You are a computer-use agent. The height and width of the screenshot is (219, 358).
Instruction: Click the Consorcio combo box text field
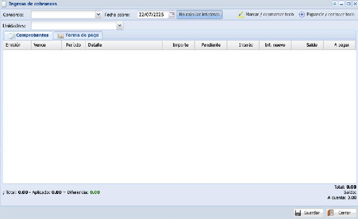pyautogui.click(x=63, y=15)
